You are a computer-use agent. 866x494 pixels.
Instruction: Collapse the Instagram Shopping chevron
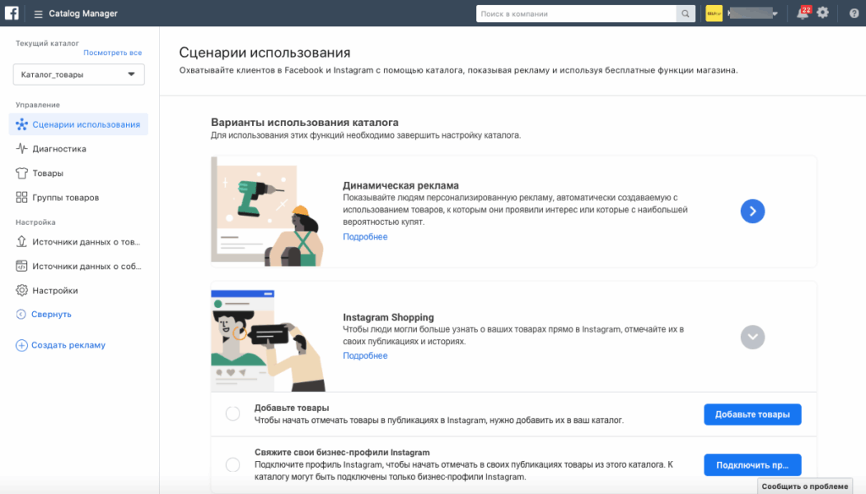click(752, 337)
